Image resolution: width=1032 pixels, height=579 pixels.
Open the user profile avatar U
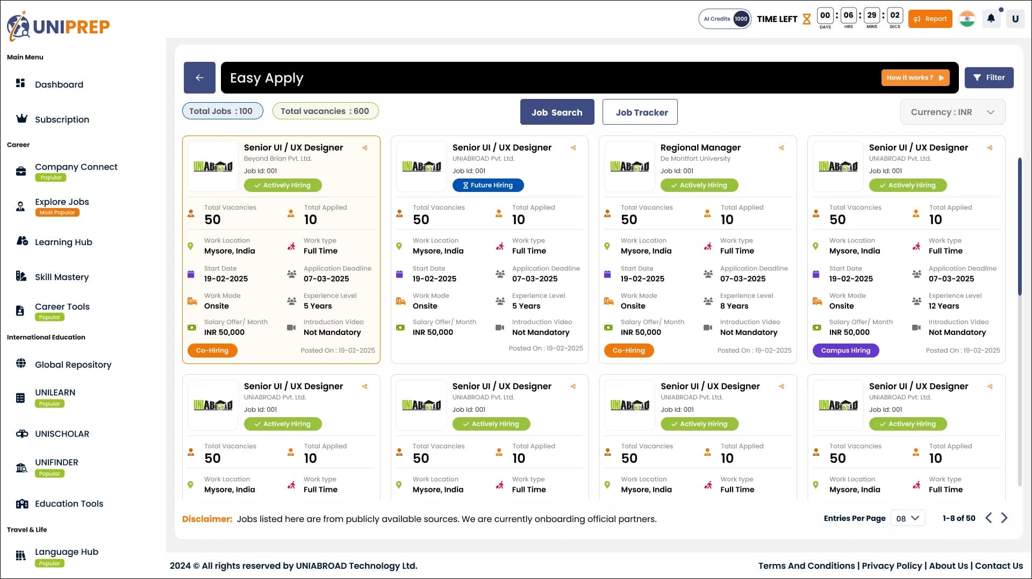[x=1015, y=19]
